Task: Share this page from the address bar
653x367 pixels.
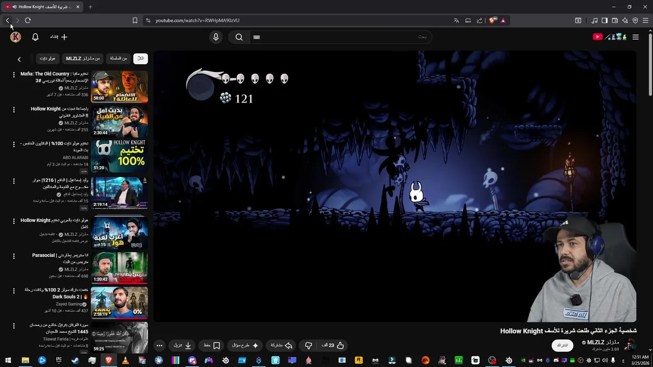Action: (x=480, y=20)
